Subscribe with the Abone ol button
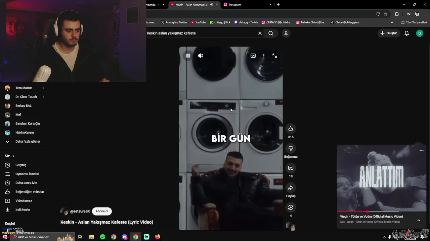This screenshot has width=430, height=241. [x=102, y=211]
